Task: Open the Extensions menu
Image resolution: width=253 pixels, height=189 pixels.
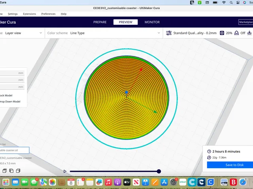Action: click(x=29, y=14)
